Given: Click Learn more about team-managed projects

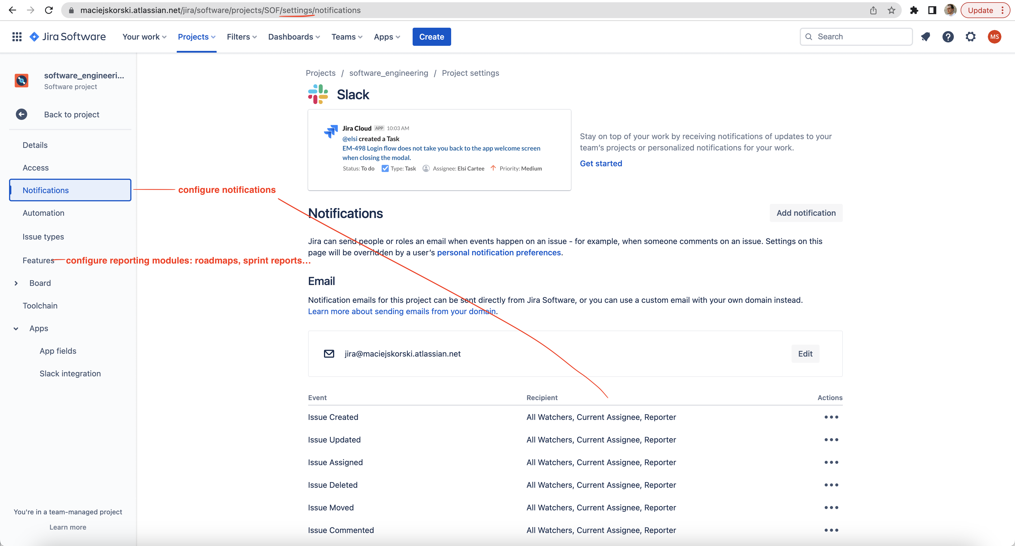Looking at the screenshot, I should [x=68, y=527].
